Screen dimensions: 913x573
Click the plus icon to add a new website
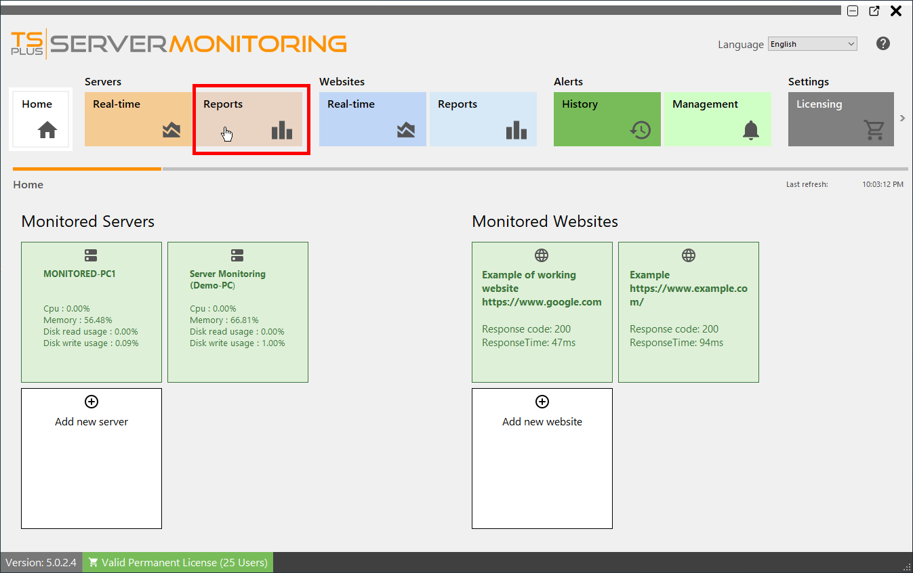(x=542, y=402)
